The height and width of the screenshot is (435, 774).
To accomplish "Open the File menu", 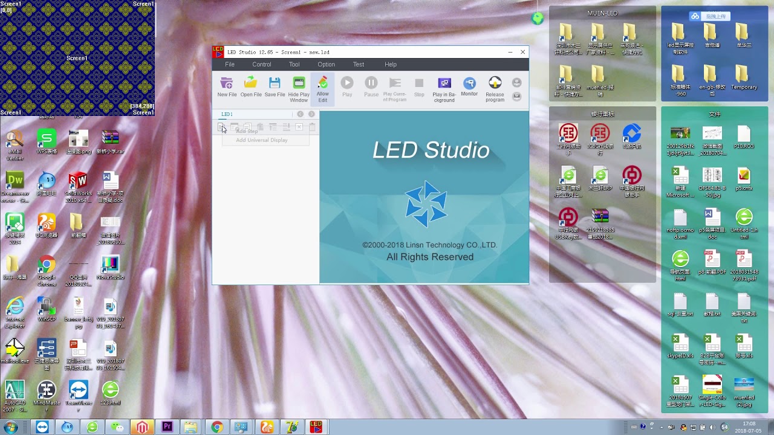I will coord(230,65).
